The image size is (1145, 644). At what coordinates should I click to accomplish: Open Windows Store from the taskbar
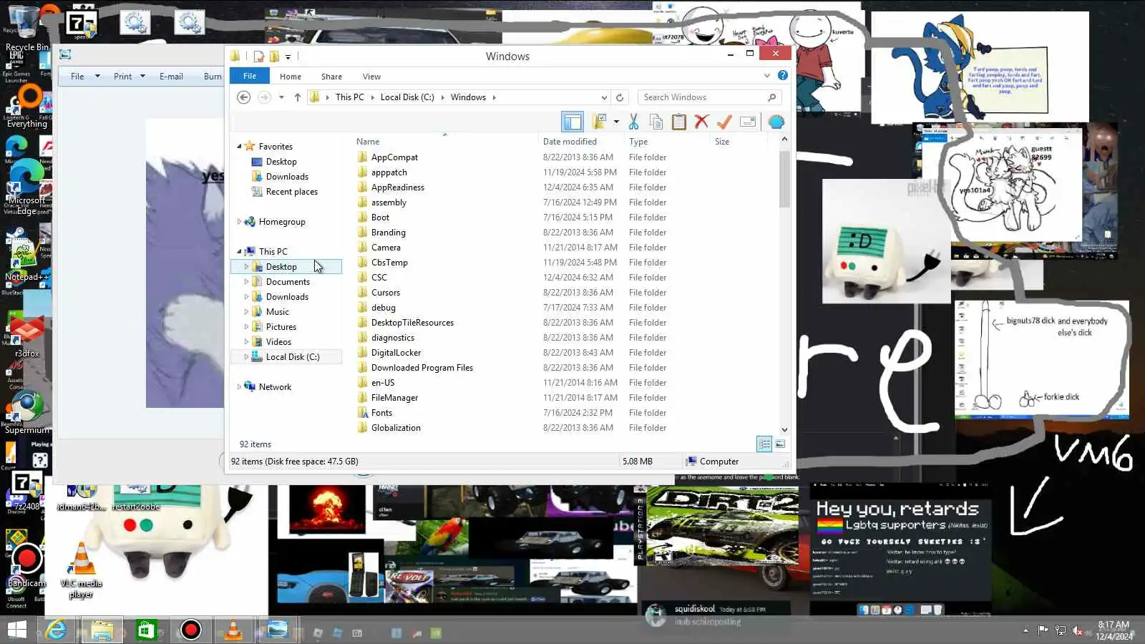coord(146,630)
